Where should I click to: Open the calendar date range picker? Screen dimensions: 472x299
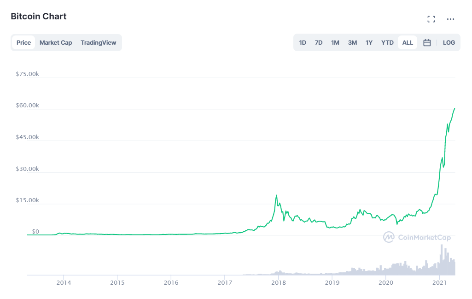click(x=427, y=43)
